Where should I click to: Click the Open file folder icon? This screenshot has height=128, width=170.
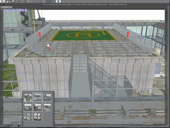coord(10,1)
